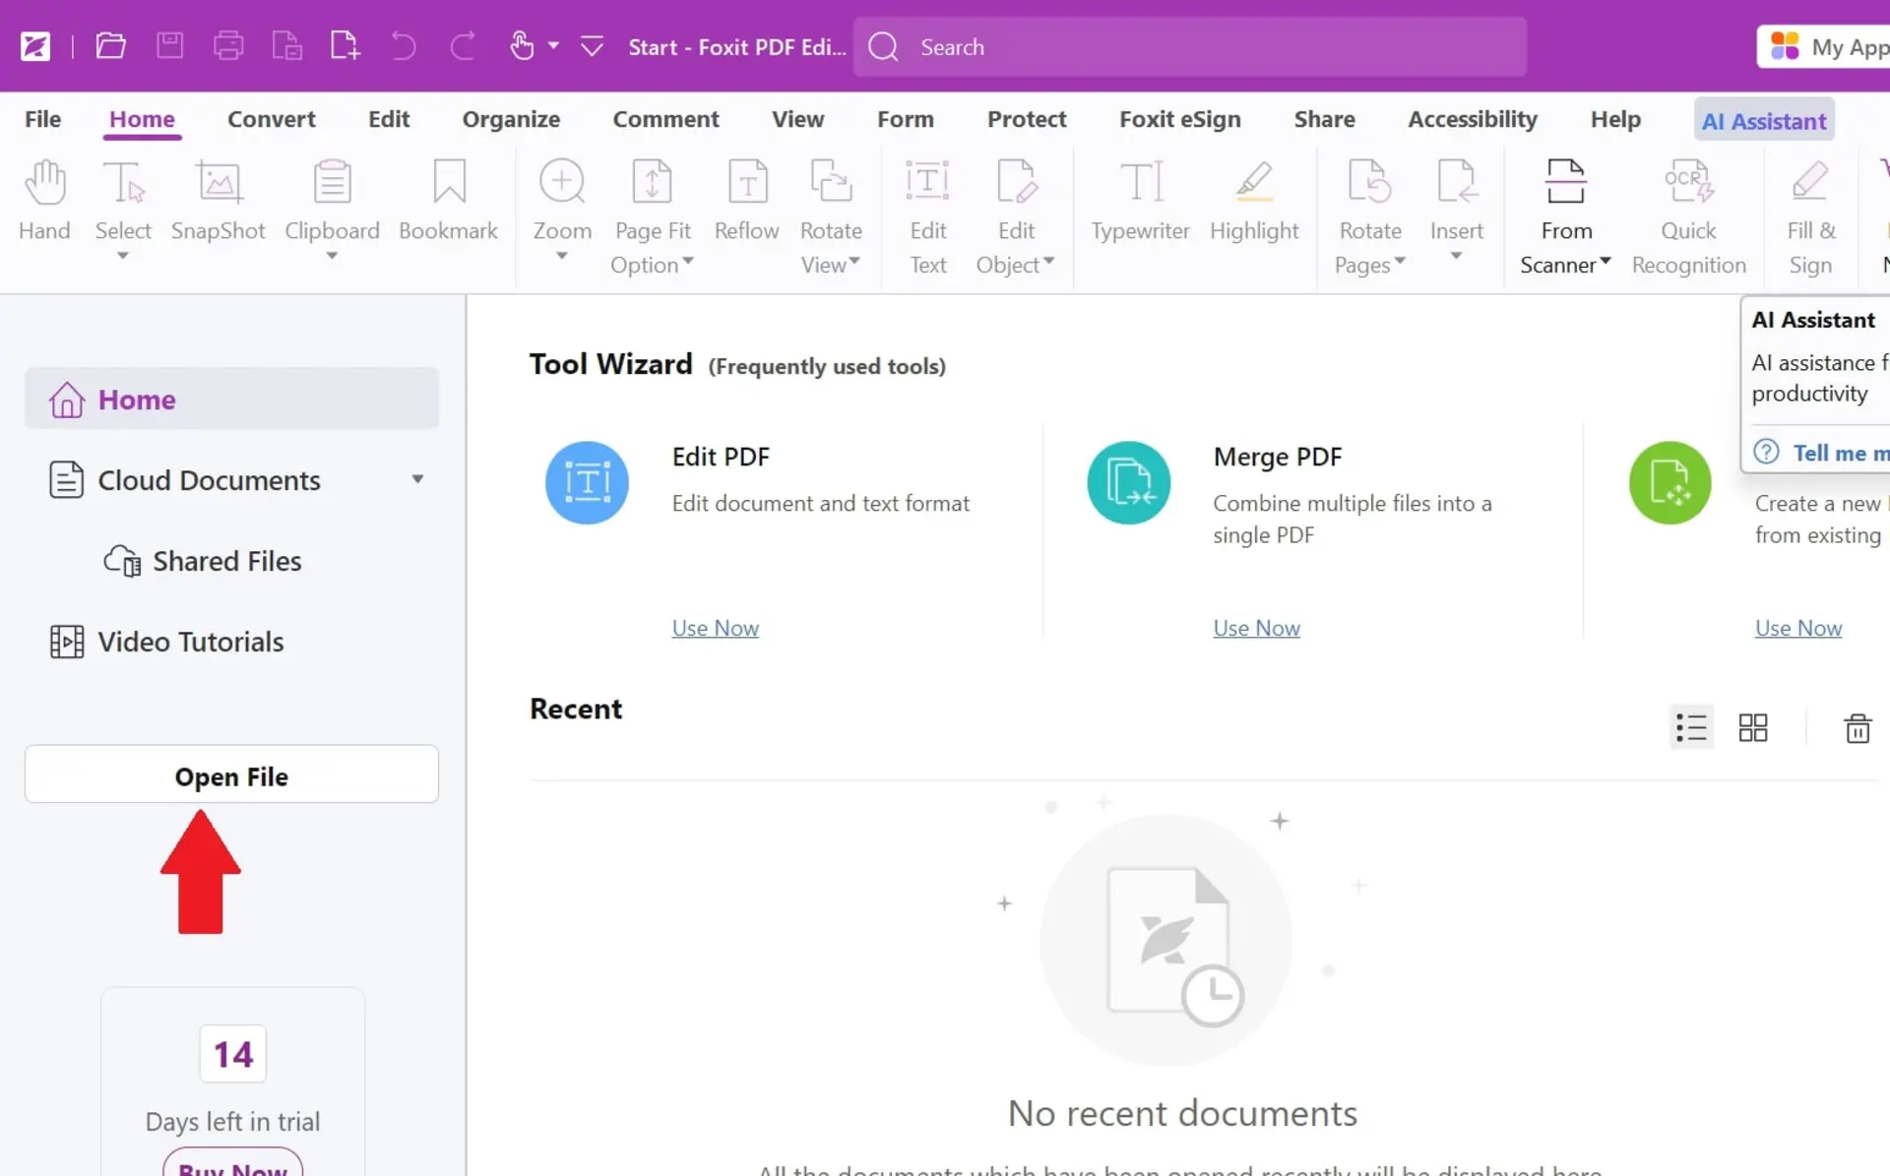
Task: Click the Buy Now button
Action: (233, 1163)
